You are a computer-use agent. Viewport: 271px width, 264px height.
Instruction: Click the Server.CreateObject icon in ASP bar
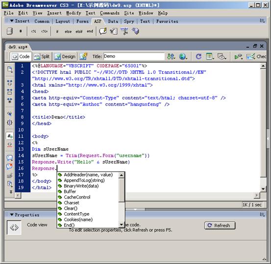click(135, 31)
